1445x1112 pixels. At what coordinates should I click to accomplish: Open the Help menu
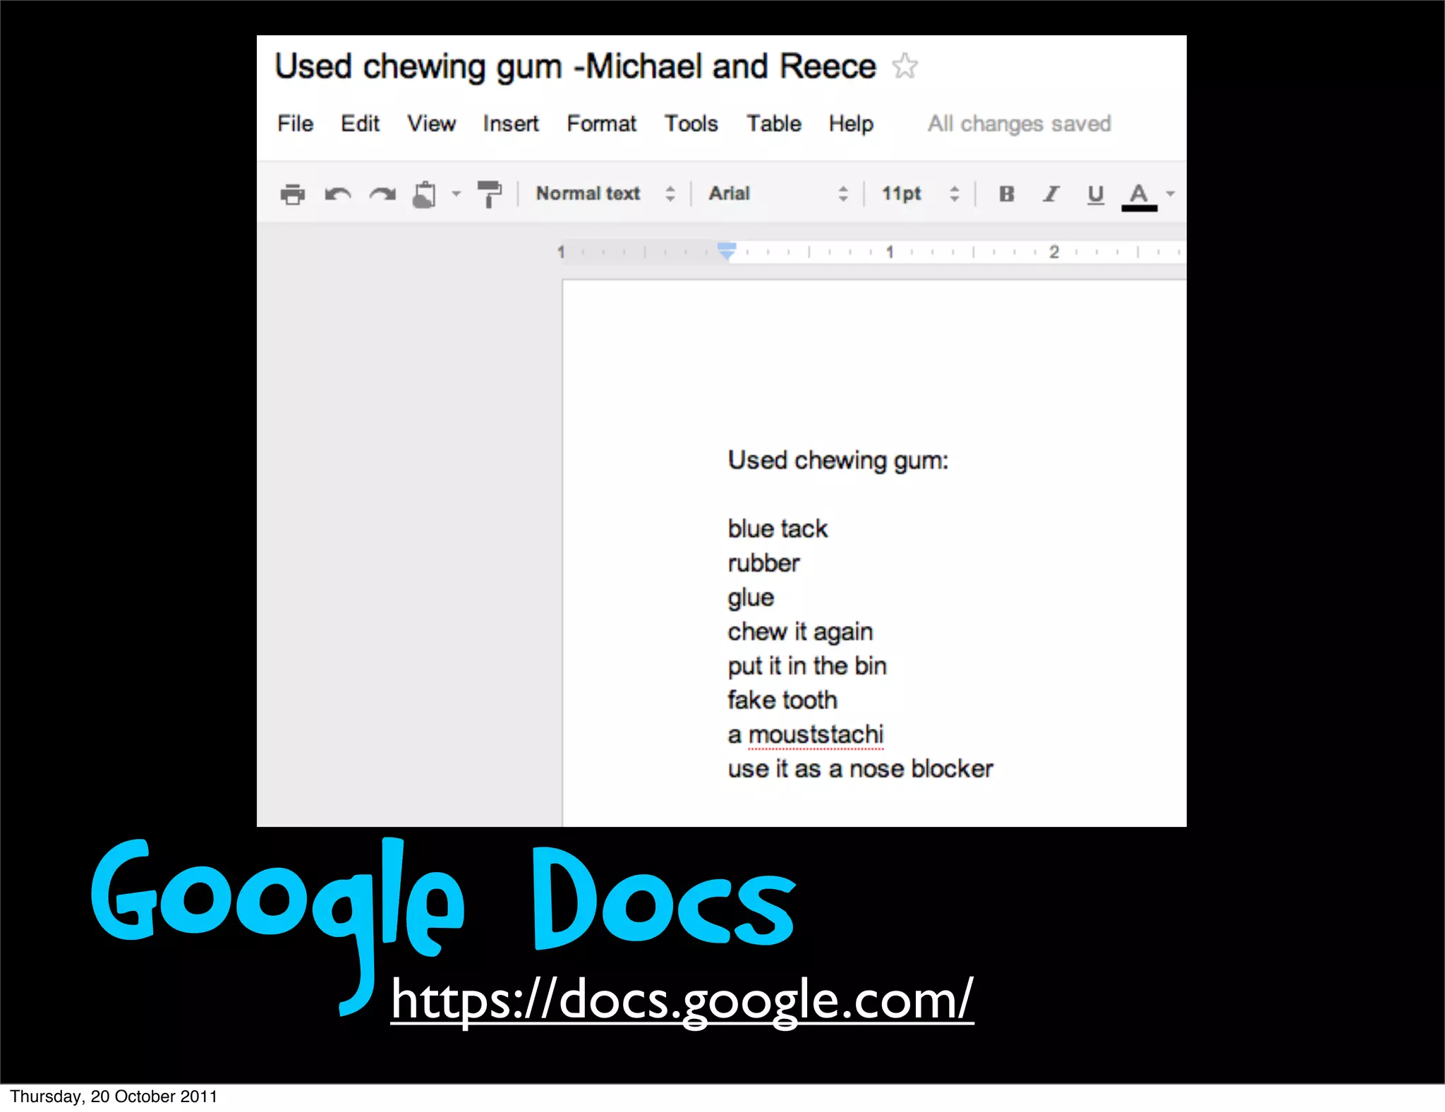click(851, 123)
